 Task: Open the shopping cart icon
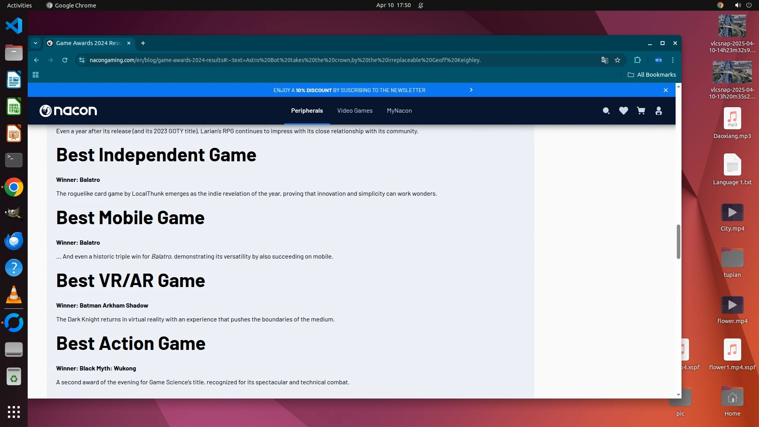641,111
